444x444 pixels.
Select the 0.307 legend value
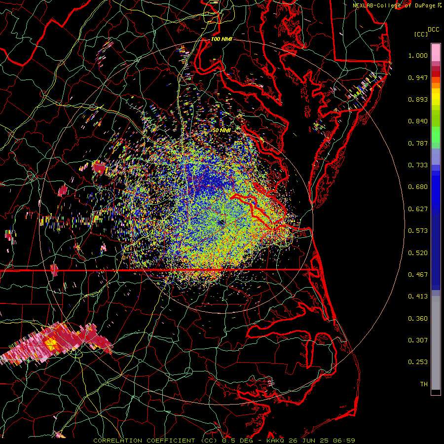pyautogui.click(x=418, y=340)
